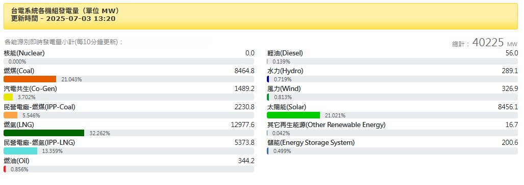Click the 輕油(Diesel) label
This screenshot has width=524, height=185.
click(285, 53)
